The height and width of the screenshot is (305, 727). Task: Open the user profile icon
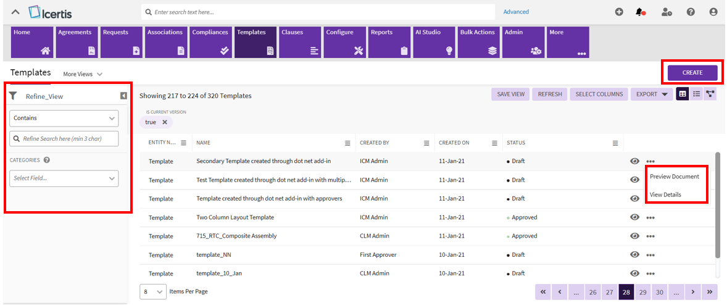[713, 12]
